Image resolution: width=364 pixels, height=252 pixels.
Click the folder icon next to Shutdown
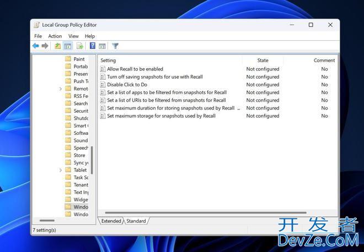(x=68, y=118)
